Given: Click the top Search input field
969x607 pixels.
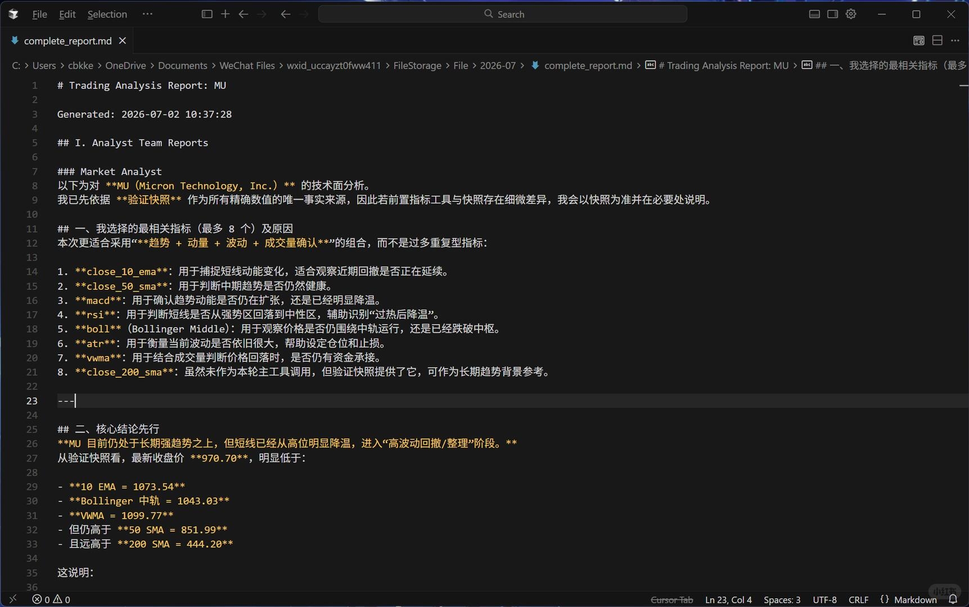Looking at the screenshot, I should click(x=503, y=14).
